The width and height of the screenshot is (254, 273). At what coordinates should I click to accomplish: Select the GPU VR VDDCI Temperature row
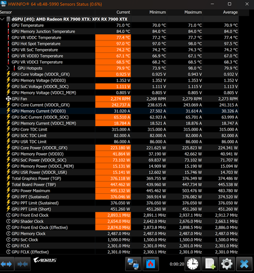(119, 62)
